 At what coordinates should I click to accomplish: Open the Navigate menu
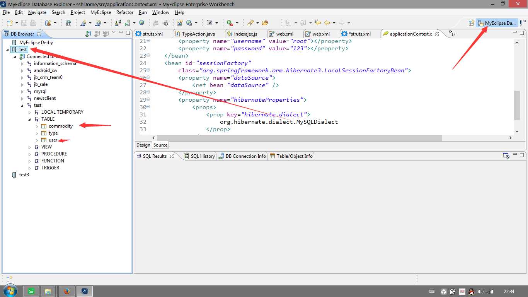tap(37, 12)
